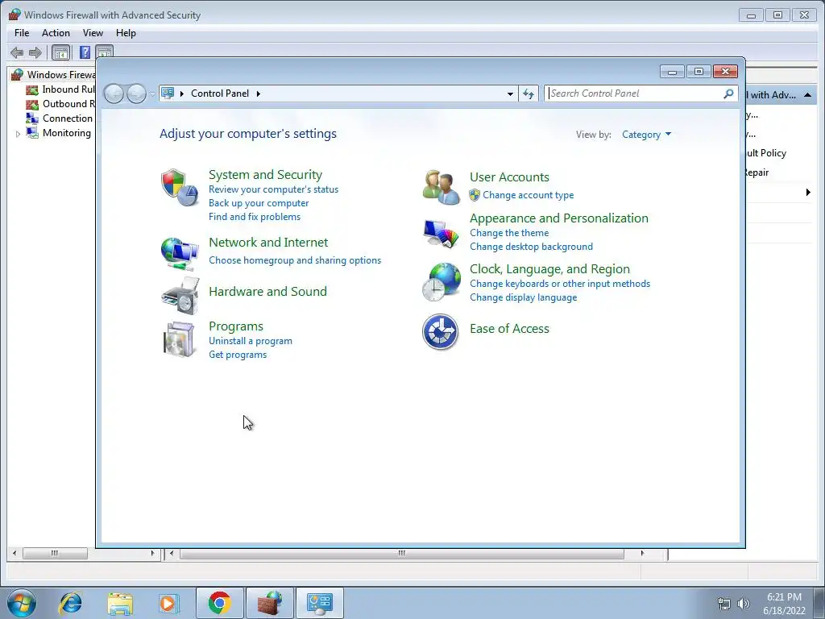This screenshot has height=619, width=825.
Task: Open the File menu in Firewall window
Action: 22,32
